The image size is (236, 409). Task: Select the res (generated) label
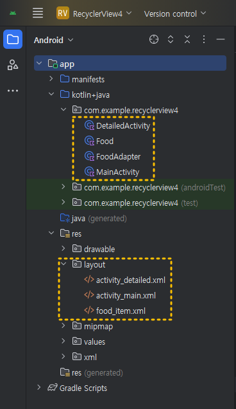coord(97,373)
